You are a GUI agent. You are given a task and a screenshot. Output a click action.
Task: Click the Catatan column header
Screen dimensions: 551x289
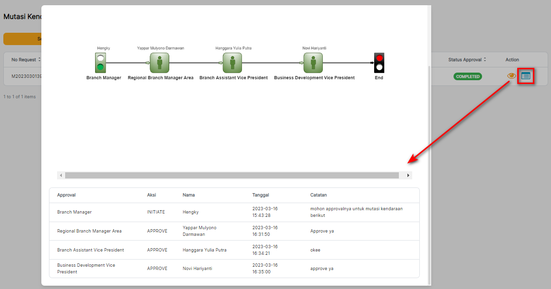click(319, 195)
